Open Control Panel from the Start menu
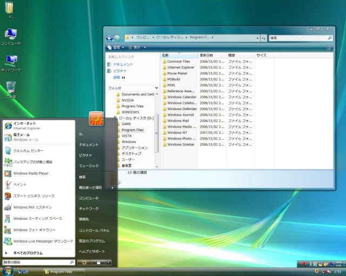The height and width of the screenshot is (276, 346). coord(94,230)
